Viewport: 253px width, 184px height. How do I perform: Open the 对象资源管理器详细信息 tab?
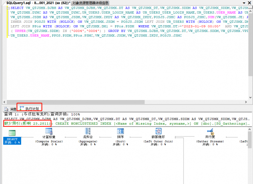coord(90,3)
